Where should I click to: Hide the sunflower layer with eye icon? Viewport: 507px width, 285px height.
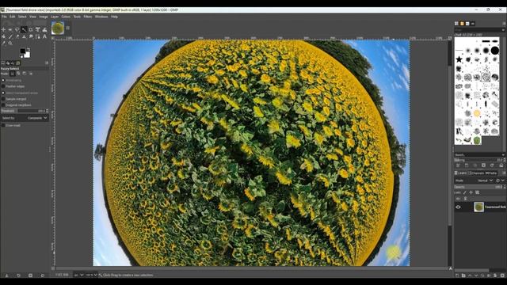point(458,207)
